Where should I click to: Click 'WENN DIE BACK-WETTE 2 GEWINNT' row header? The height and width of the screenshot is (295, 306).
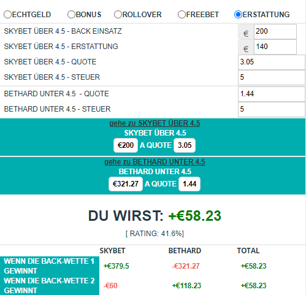(x=50, y=286)
